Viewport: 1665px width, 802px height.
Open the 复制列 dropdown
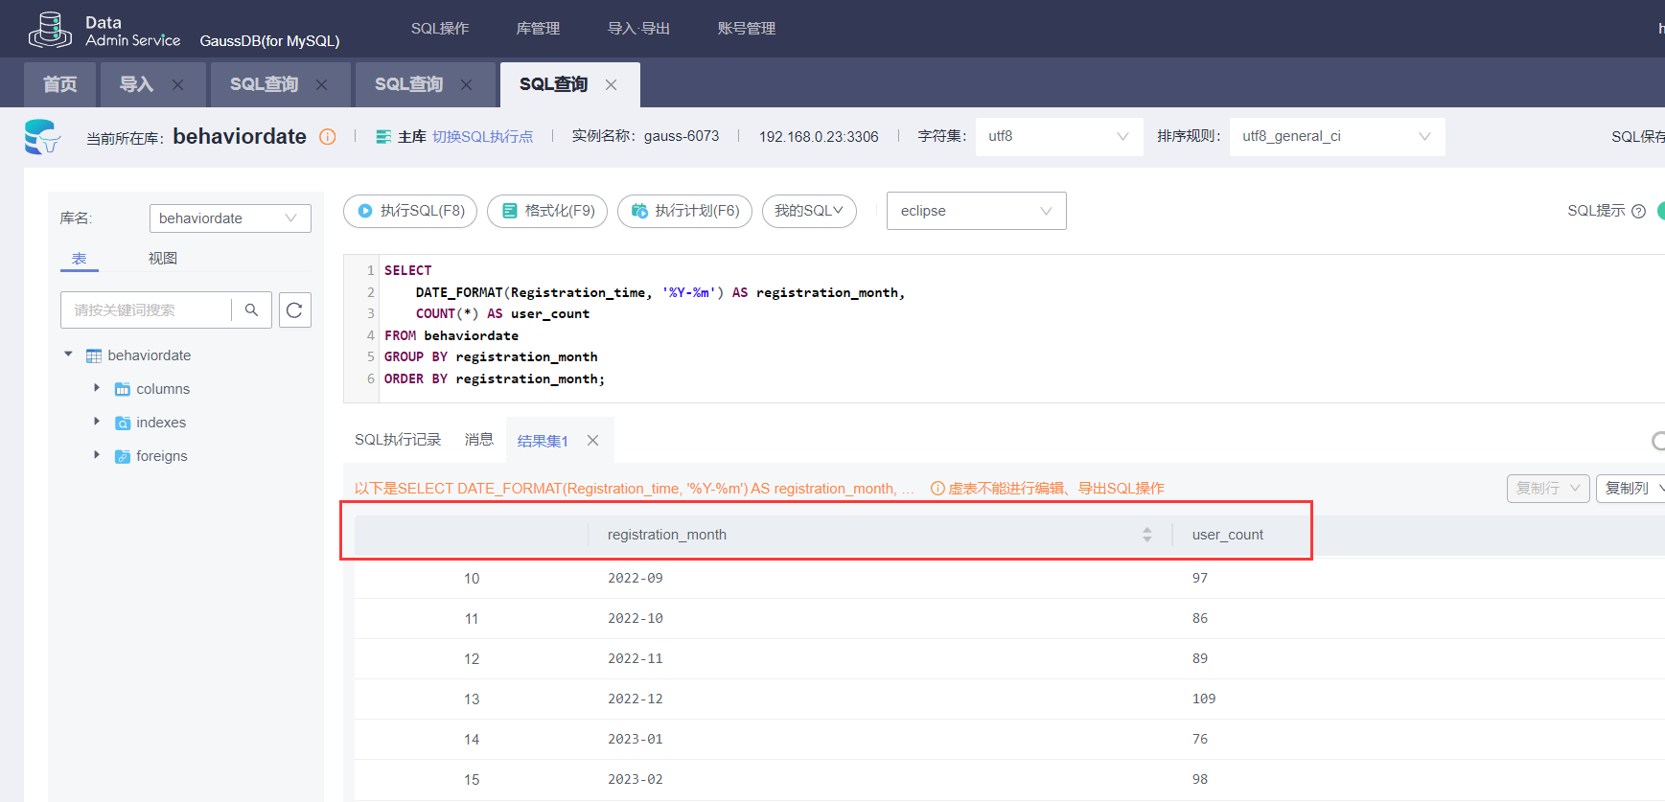[x=1632, y=488]
